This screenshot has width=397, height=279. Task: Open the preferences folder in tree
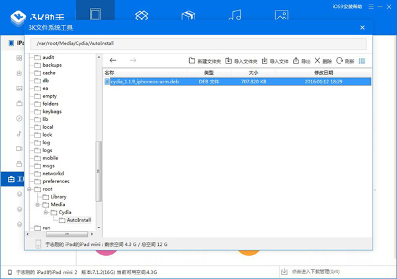pos(56,180)
